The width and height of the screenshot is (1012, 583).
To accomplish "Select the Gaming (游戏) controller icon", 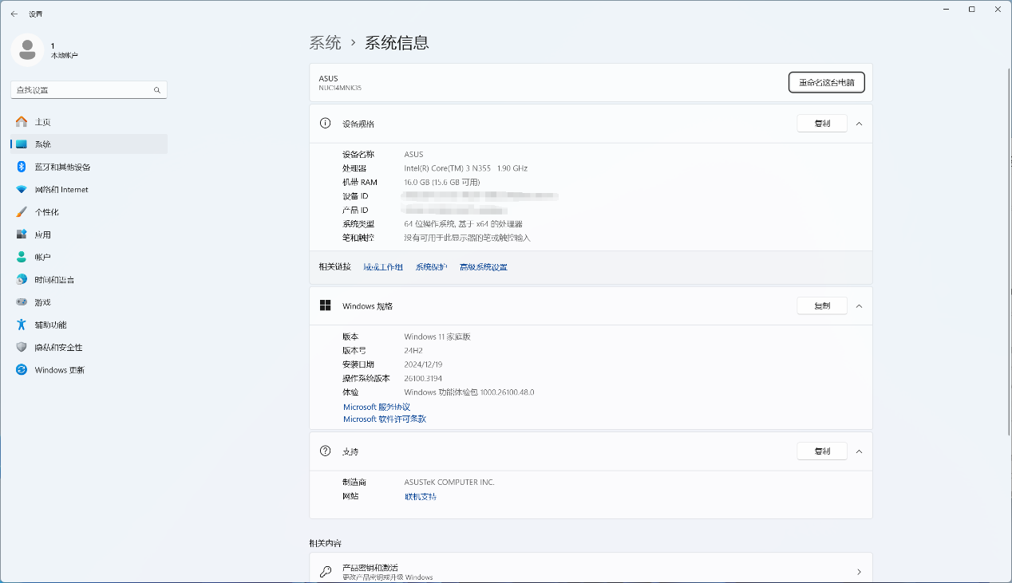I will point(22,302).
